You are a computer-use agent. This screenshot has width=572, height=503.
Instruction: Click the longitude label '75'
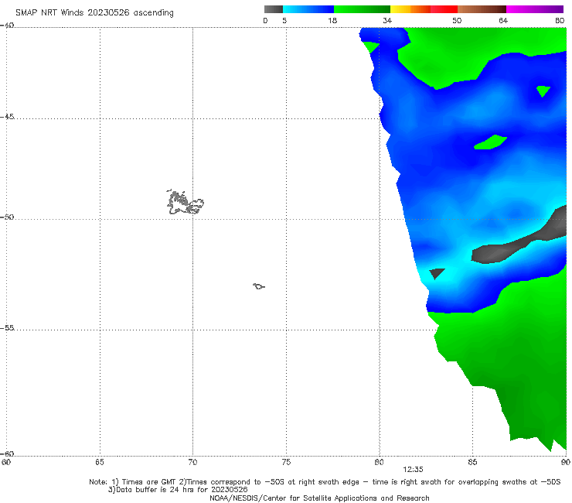coord(286,462)
